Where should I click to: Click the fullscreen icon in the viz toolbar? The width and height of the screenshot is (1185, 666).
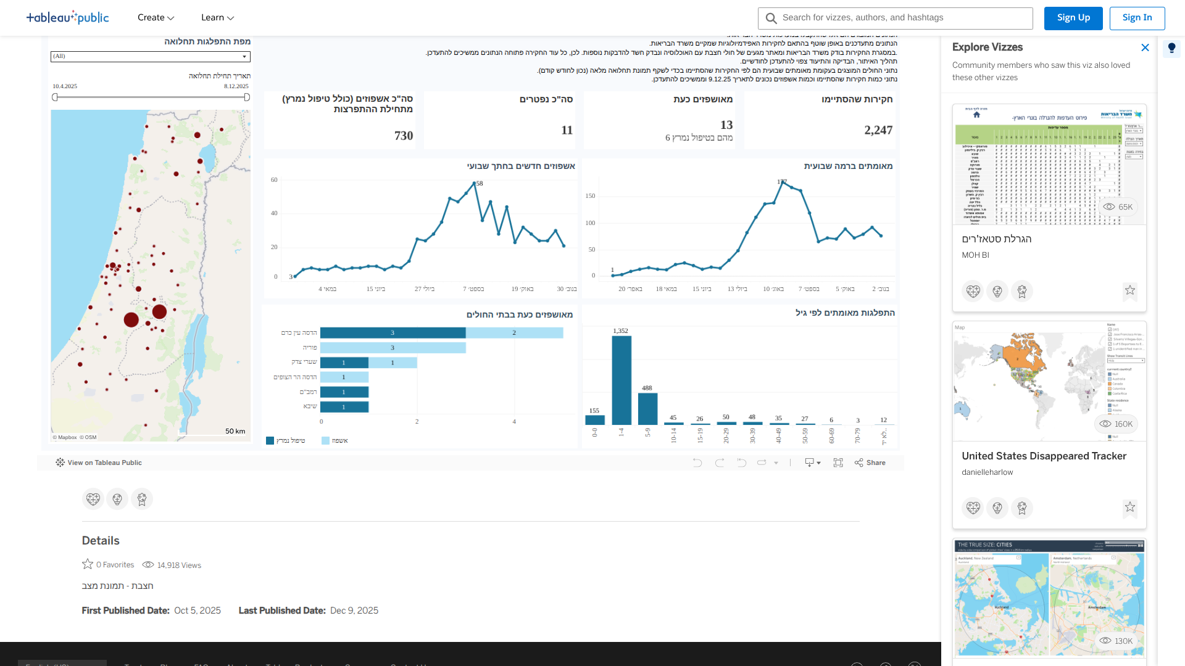(x=838, y=462)
